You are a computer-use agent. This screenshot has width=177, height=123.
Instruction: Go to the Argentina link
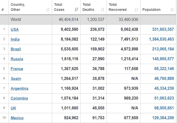click(x=19, y=88)
